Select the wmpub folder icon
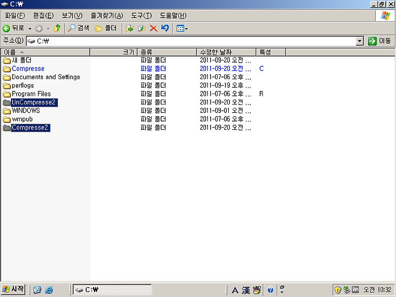Screen dimensions: 396x297 7,119
